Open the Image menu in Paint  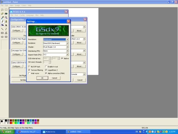(x=17, y=6)
